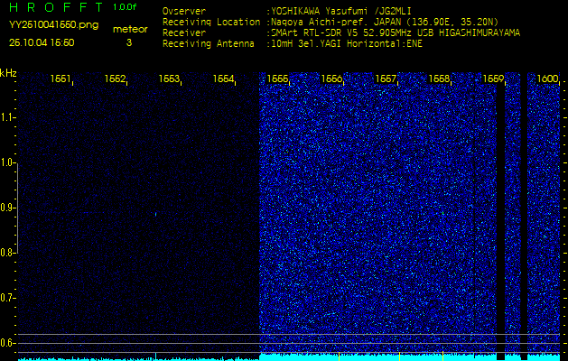Image resolution: width=568 pixels, height=361 pixels.
Task: Click the HROFFT title text
Action: [x=54, y=7]
